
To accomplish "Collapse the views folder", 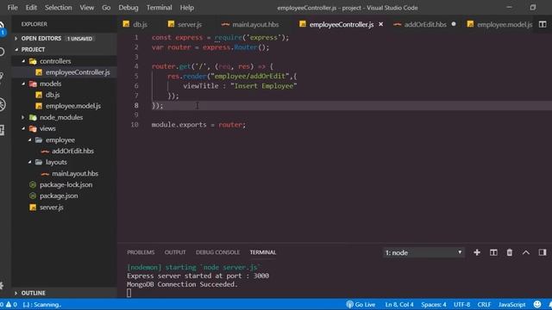I will [x=23, y=128].
